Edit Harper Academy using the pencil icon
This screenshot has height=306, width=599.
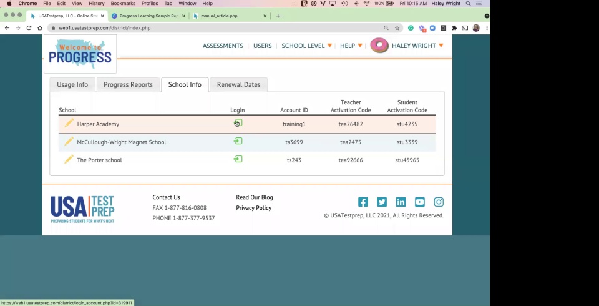(x=69, y=123)
